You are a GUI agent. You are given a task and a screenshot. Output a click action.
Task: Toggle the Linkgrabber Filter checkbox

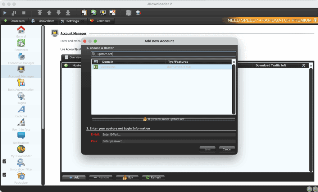pos(4,161)
